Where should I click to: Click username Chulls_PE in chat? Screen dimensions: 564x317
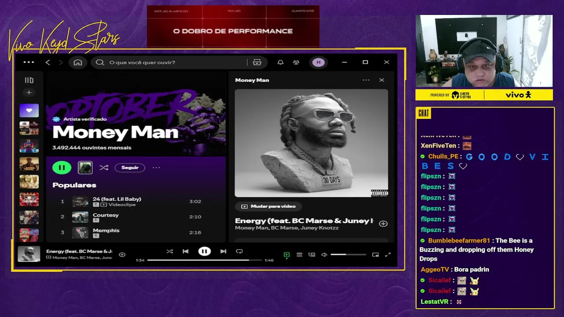coord(443,156)
